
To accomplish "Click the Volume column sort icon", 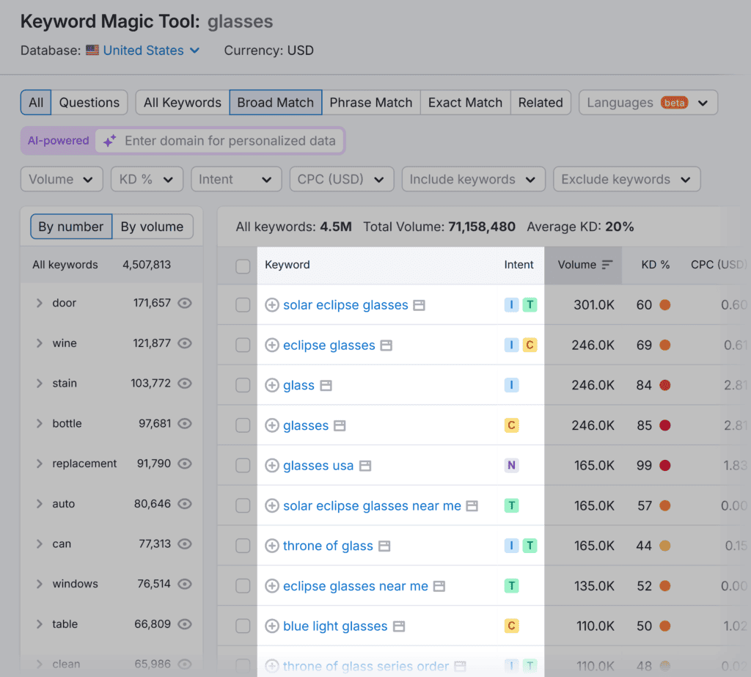I will 607,265.
